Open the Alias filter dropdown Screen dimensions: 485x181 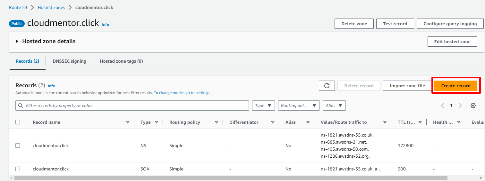coord(334,106)
